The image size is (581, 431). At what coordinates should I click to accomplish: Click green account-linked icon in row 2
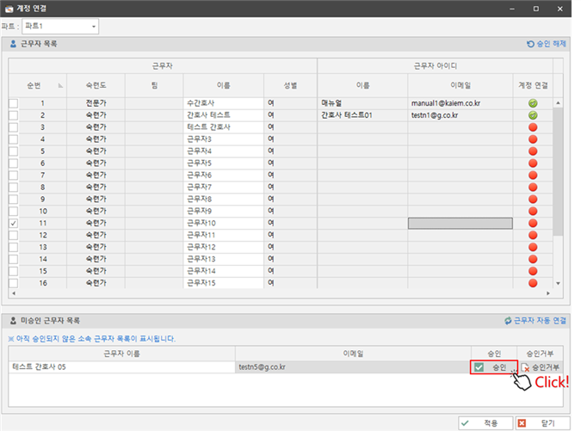pos(533,114)
